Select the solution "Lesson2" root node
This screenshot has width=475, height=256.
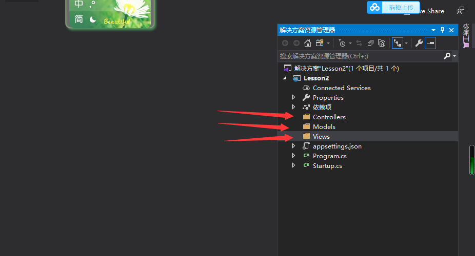coord(347,69)
